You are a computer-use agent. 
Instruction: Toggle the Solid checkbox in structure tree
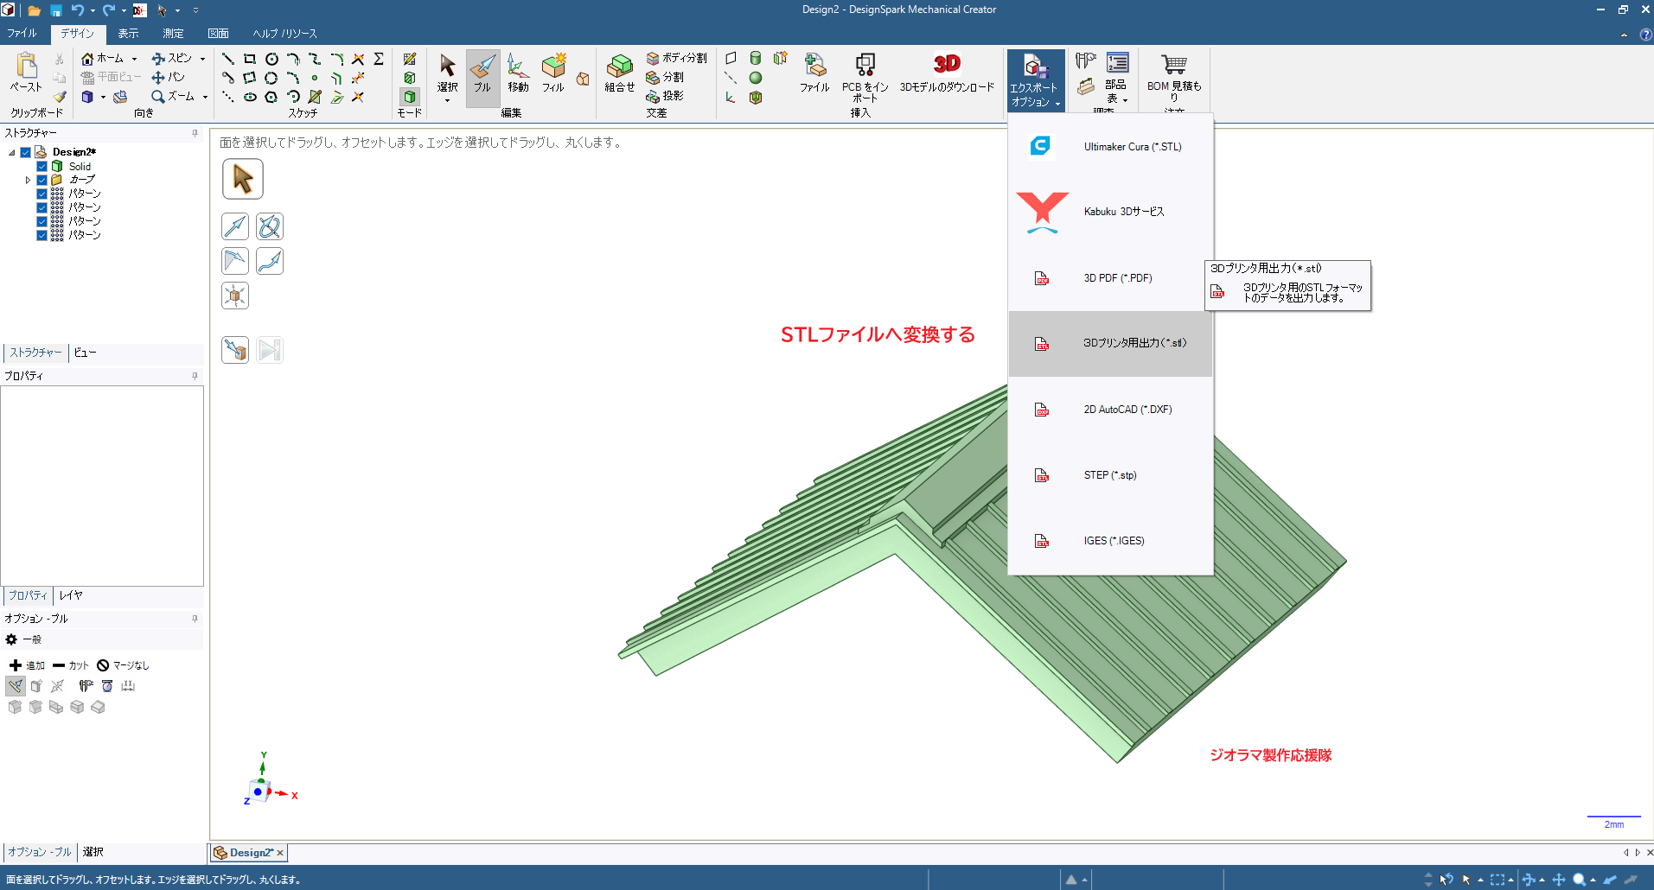42,167
